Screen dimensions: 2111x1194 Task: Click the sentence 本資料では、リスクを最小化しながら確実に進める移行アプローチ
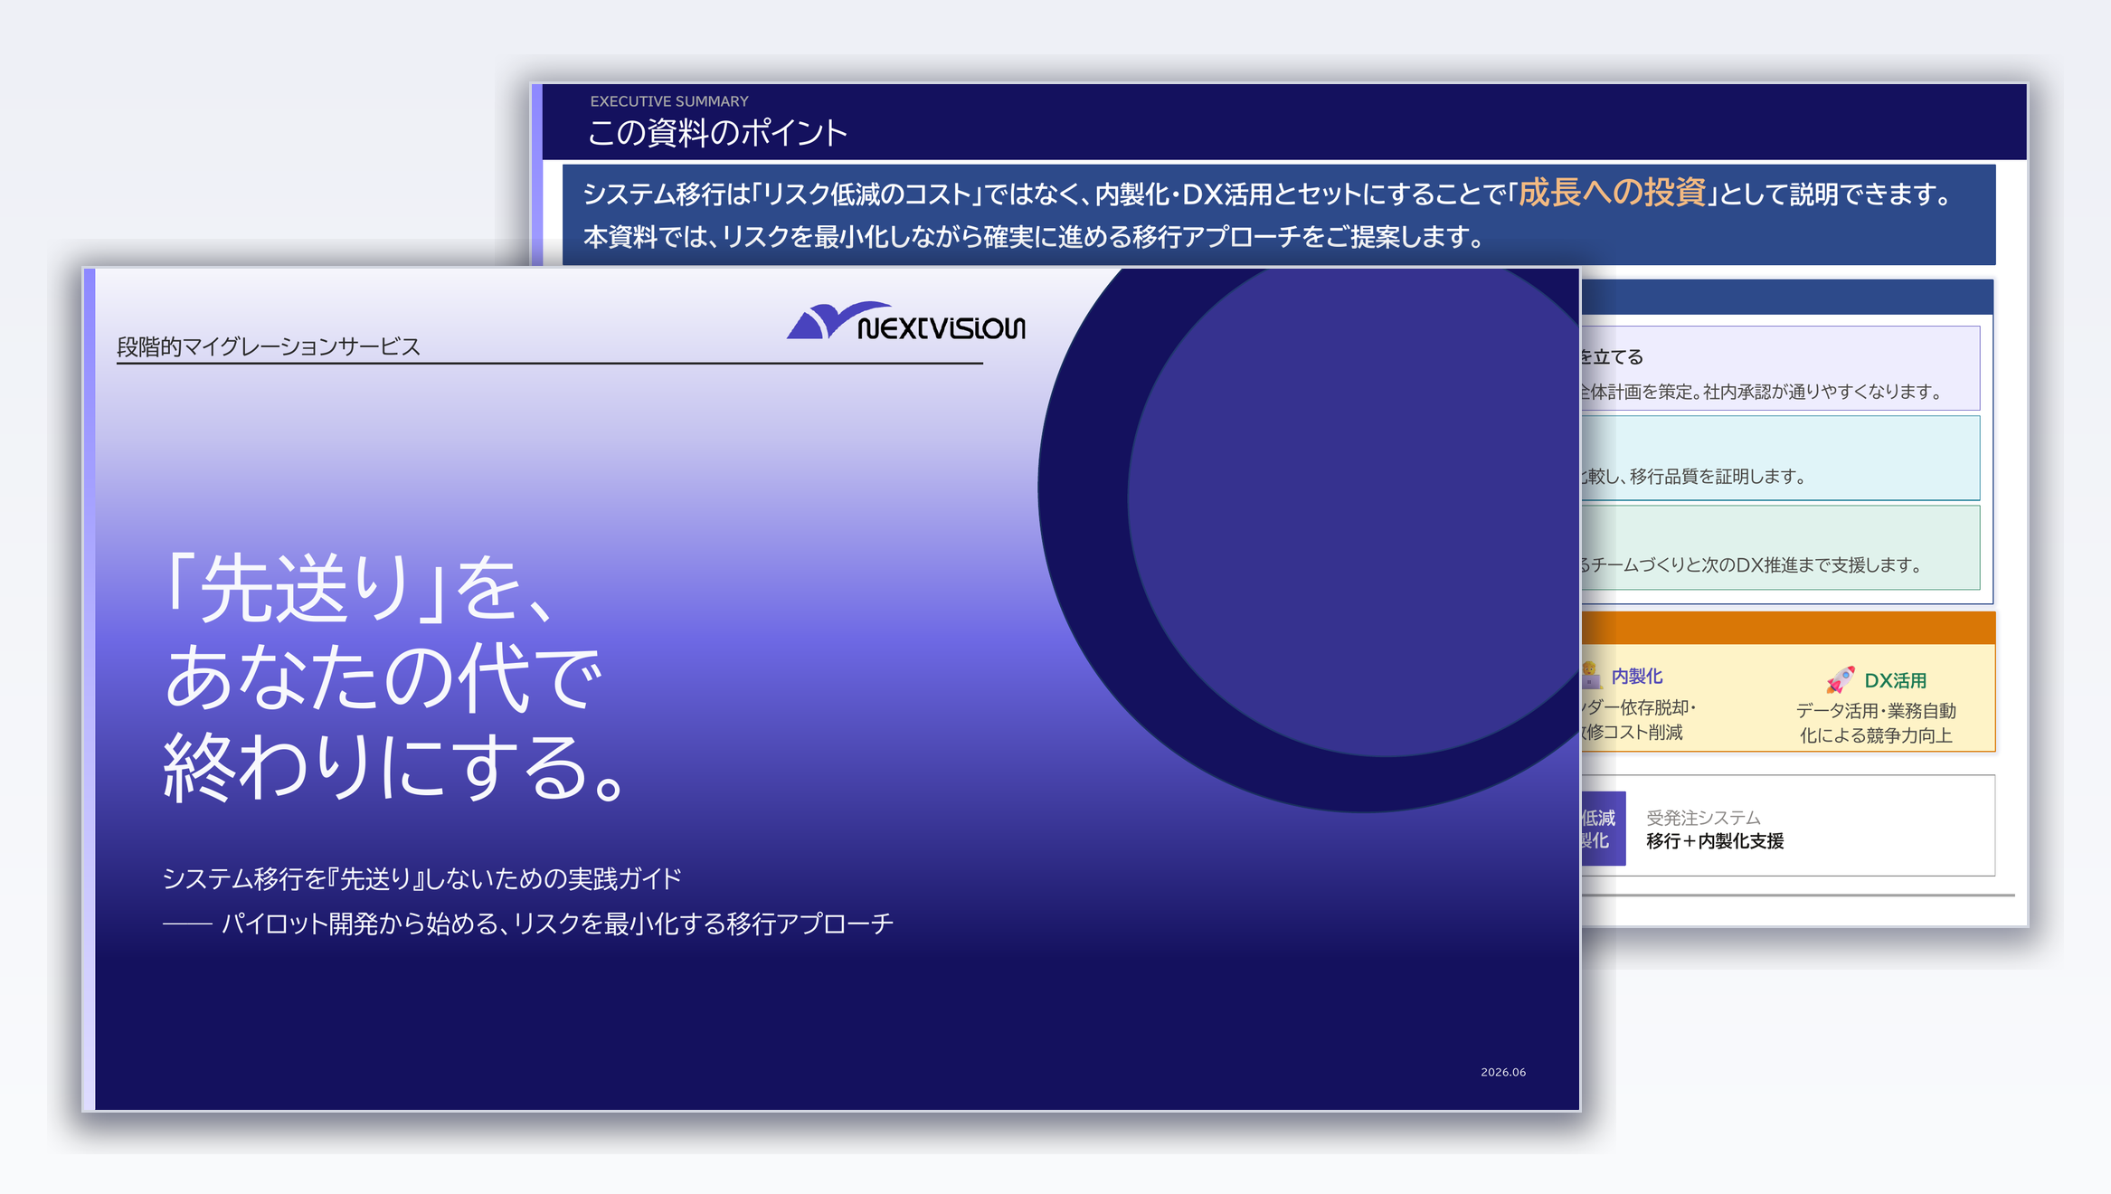point(1033,237)
